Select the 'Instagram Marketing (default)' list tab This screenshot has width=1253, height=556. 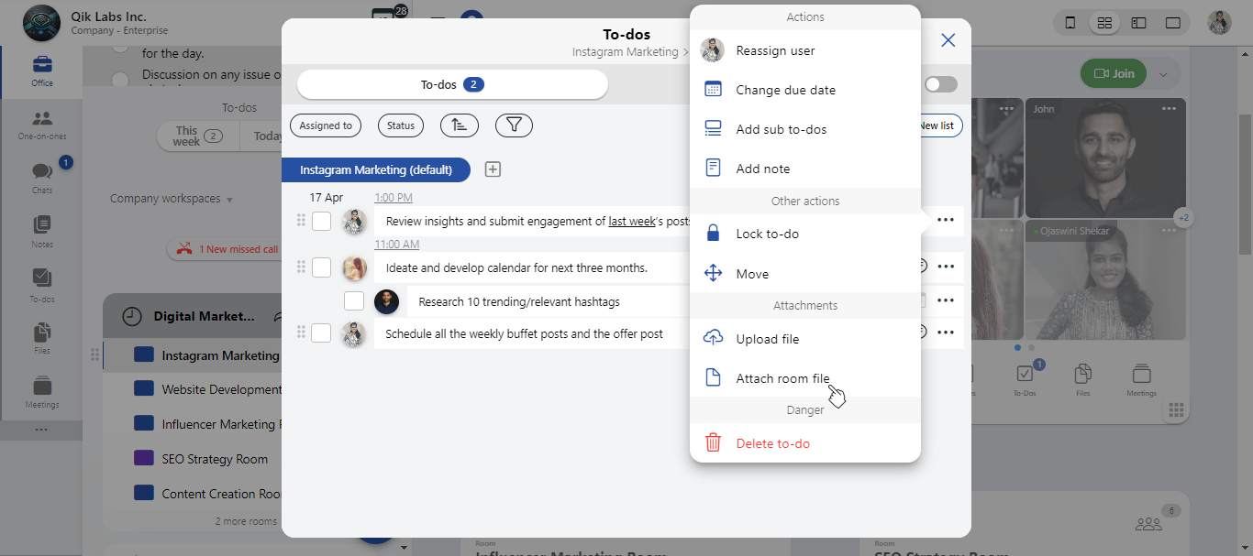tap(376, 169)
